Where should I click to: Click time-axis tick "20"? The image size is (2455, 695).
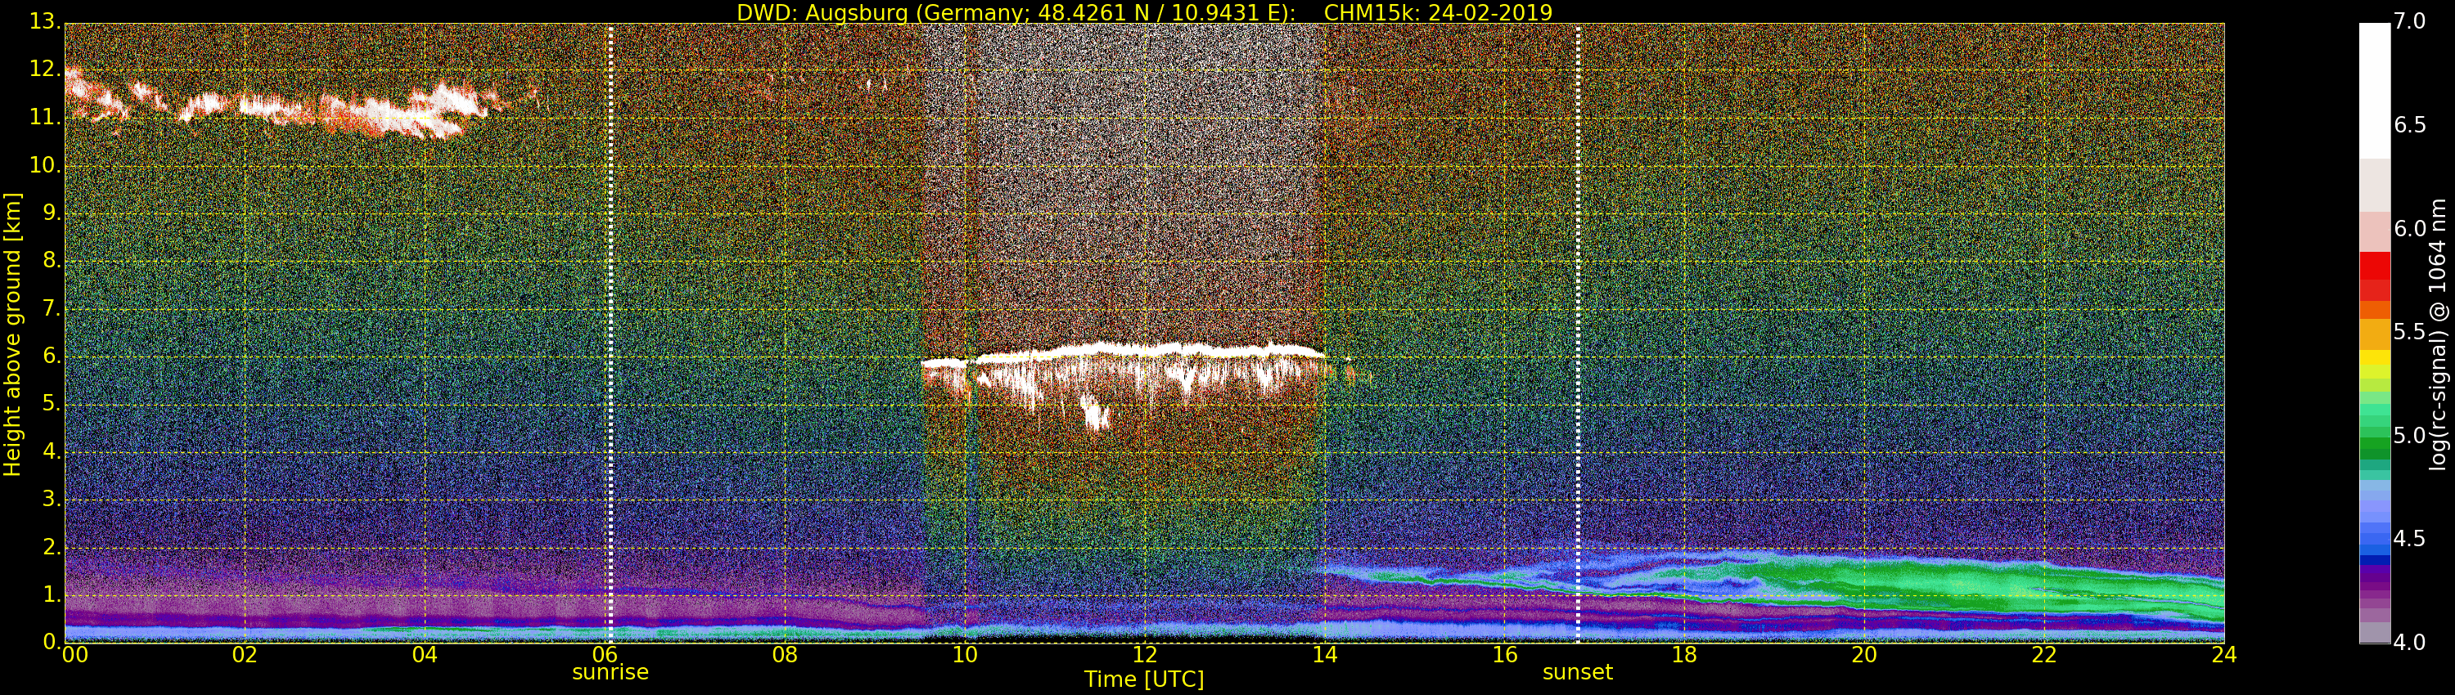(x=1865, y=655)
